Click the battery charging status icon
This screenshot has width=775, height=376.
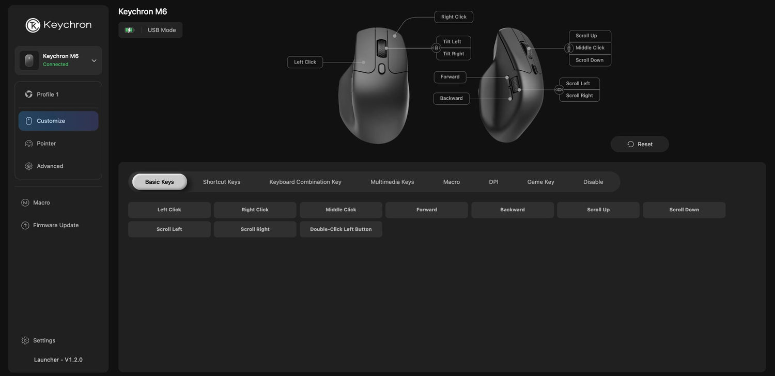tap(129, 30)
